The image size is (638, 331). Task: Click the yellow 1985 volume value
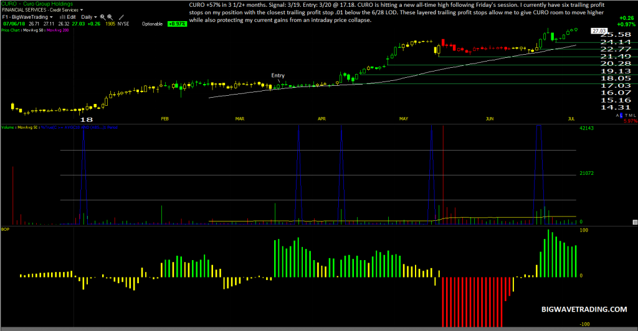coord(110,24)
